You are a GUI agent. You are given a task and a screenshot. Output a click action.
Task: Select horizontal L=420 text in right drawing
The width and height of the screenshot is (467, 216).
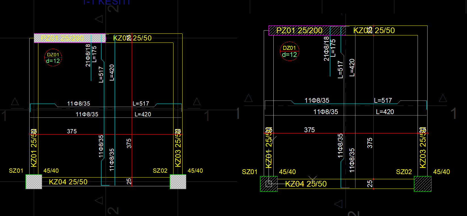(x=385, y=112)
